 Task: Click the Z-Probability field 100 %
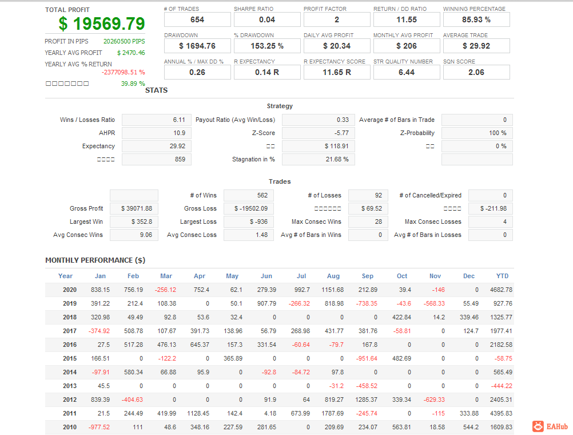pos(477,133)
